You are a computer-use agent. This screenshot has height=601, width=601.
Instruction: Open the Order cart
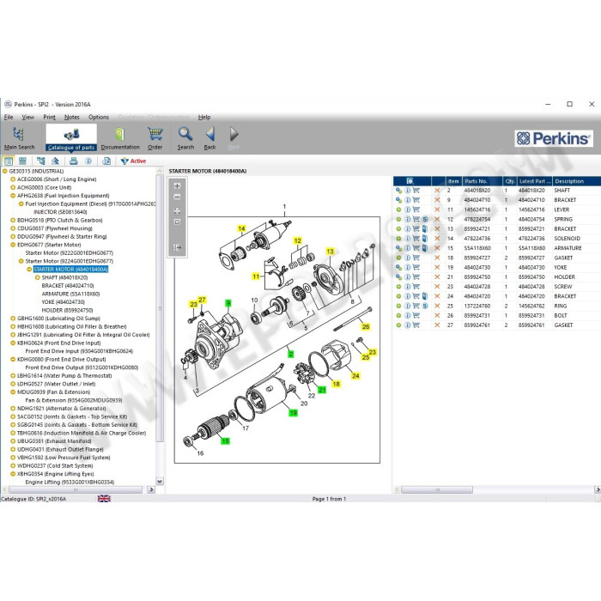(x=155, y=138)
